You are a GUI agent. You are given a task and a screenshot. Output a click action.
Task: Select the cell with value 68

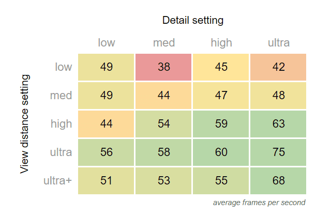coord(278,181)
